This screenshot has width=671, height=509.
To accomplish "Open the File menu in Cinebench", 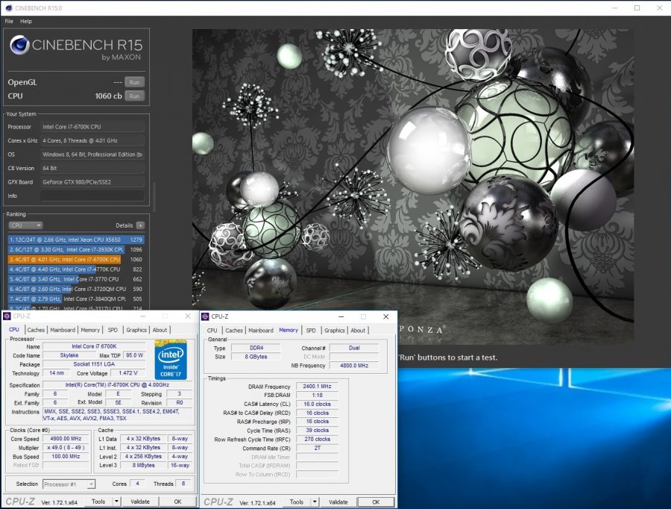I will tap(9, 21).
